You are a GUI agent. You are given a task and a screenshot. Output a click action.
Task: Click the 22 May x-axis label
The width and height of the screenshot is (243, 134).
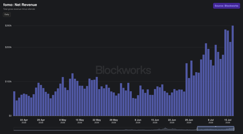tap(97, 121)
